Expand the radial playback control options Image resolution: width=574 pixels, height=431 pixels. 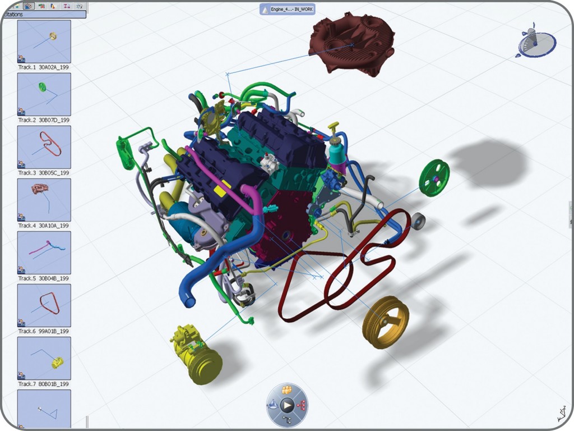(287, 405)
